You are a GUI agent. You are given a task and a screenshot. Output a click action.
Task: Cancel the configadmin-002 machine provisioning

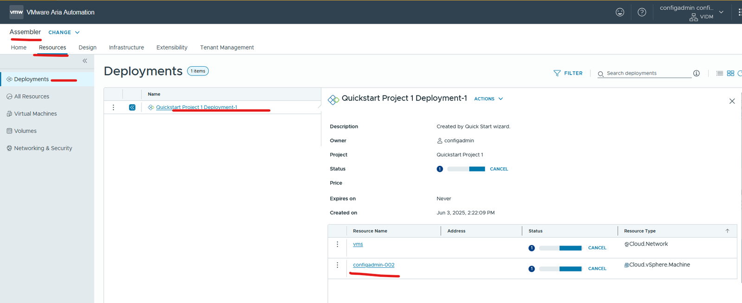click(597, 269)
